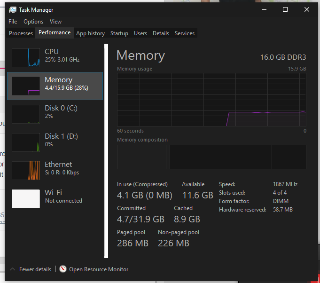
Task: Open the File menu
Action: [13, 22]
